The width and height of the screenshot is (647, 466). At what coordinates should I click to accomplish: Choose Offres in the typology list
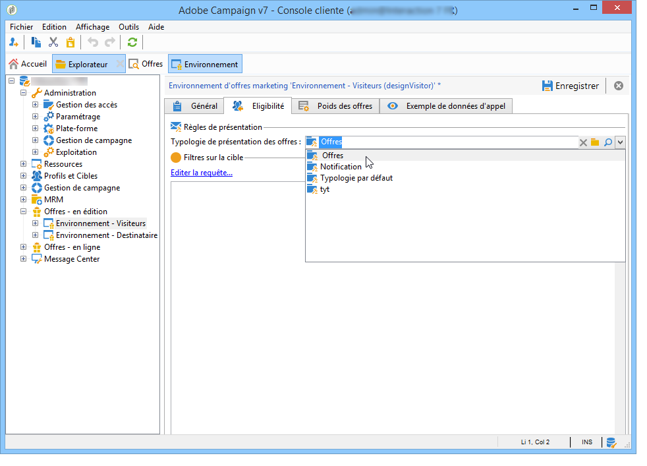(x=465, y=156)
